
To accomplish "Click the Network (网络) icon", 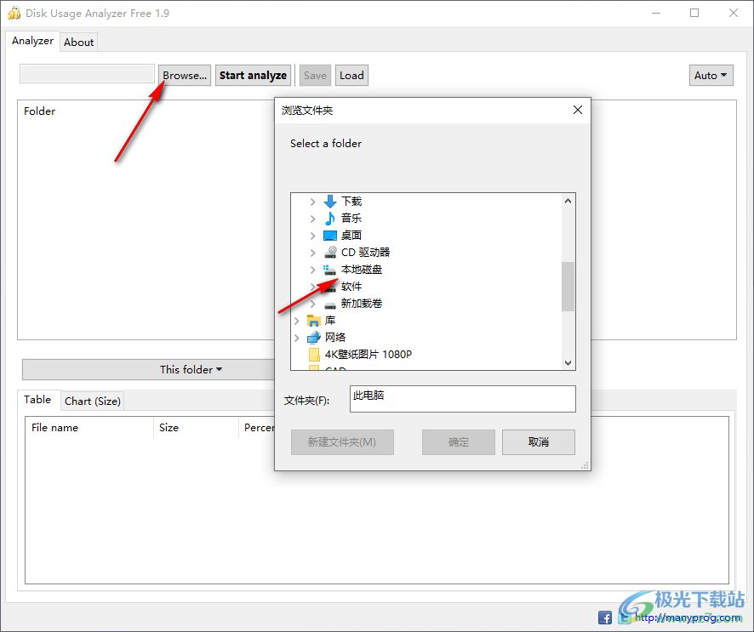I will coord(313,338).
